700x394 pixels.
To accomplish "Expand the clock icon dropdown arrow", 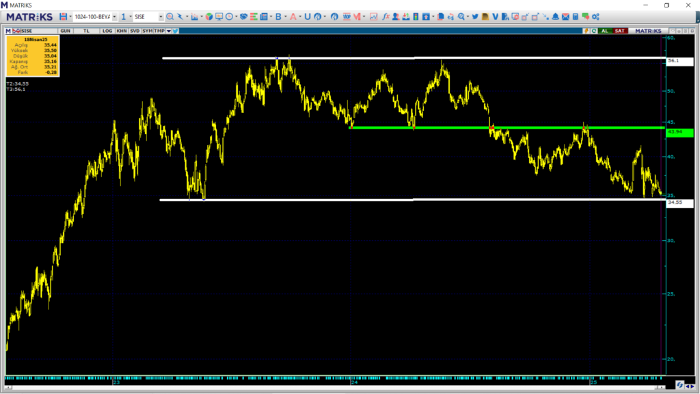I will [236, 16].
